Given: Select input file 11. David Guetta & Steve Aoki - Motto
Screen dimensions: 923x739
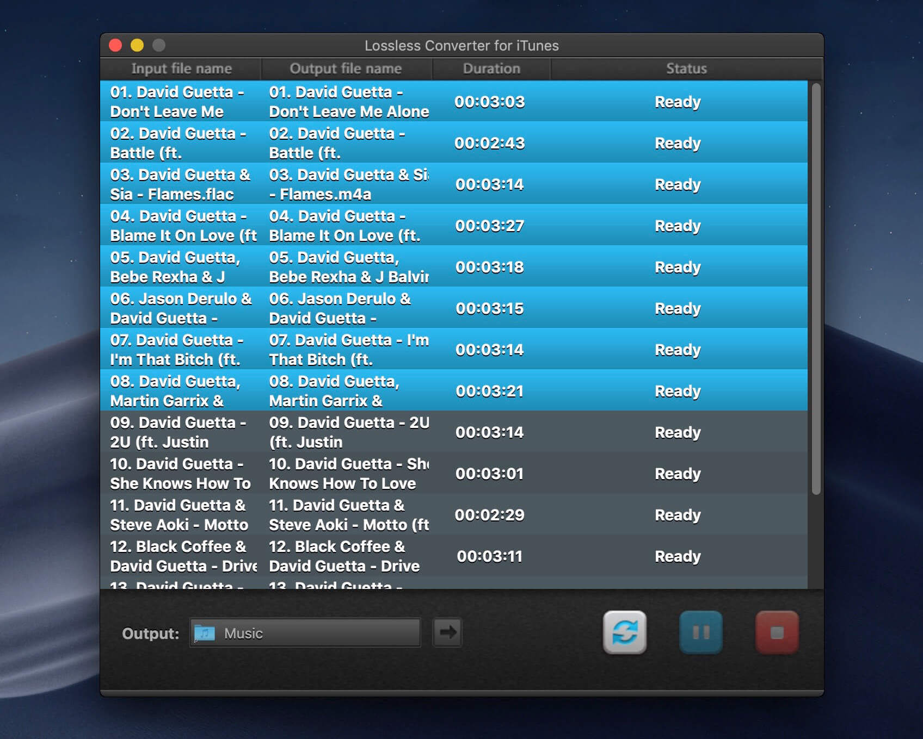Looking at the screenshot, I should click(179, 515).
